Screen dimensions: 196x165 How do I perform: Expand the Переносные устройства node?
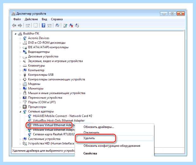pos(20,98)
